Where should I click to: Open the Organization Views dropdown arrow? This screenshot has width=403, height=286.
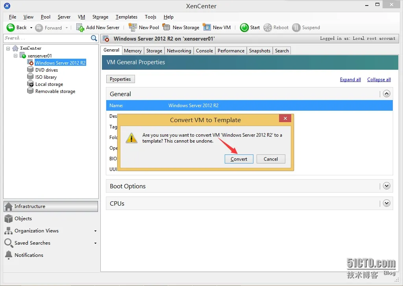point(95,231)
